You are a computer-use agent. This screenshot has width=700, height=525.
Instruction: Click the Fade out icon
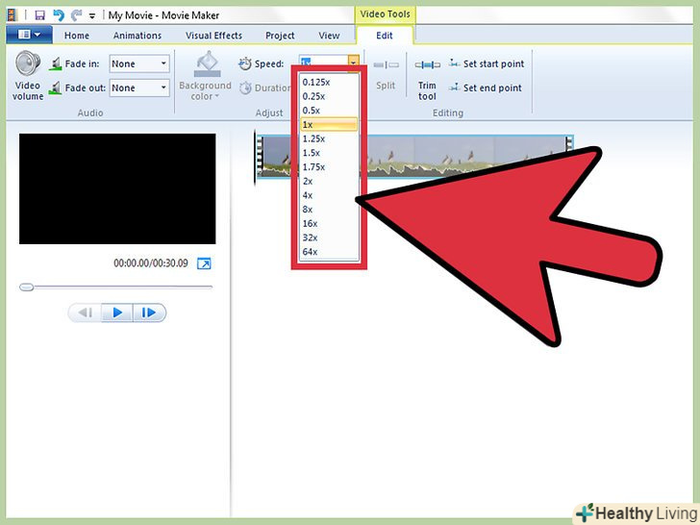pos(56,87)
